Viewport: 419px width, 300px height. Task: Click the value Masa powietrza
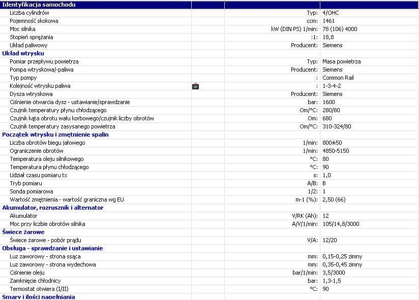342,61
